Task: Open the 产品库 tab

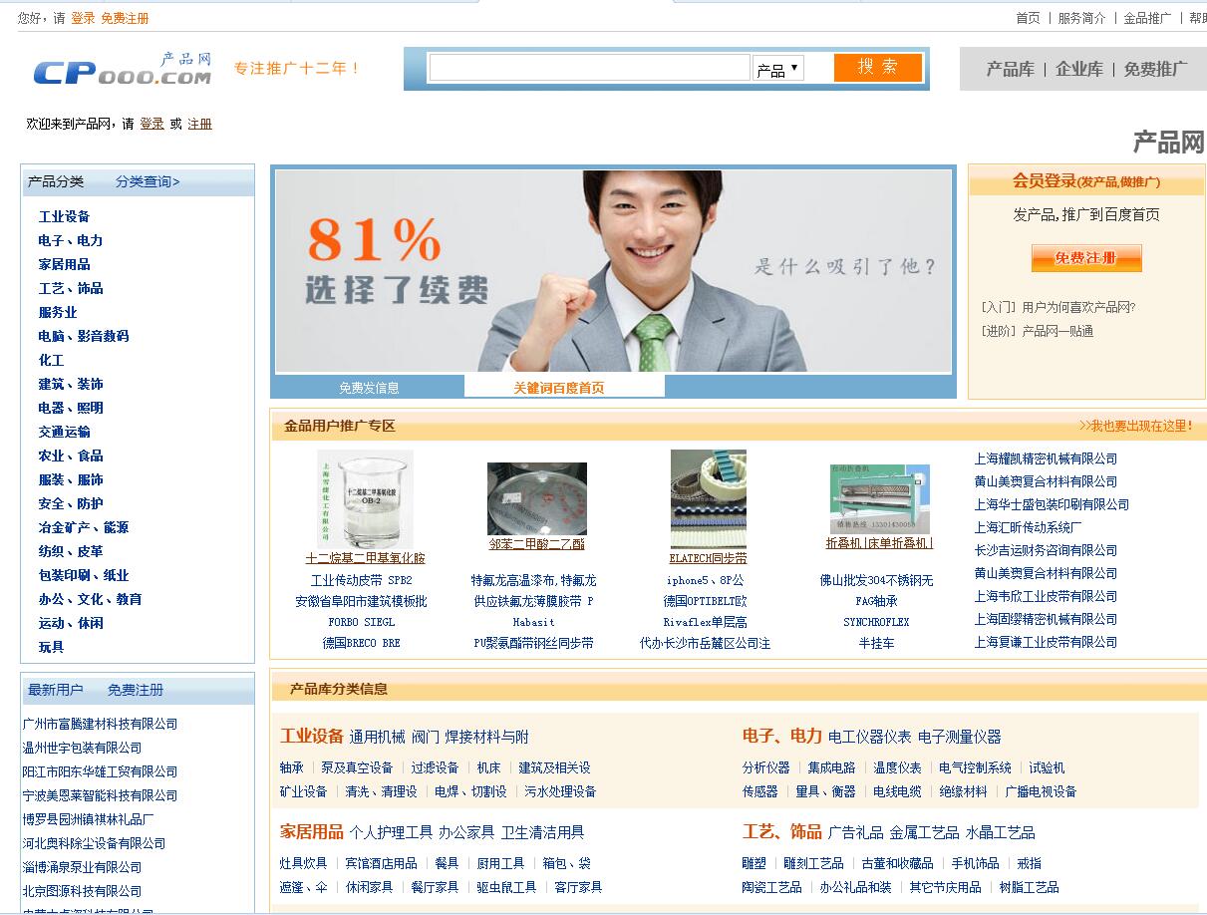Action: point(1010,69)
